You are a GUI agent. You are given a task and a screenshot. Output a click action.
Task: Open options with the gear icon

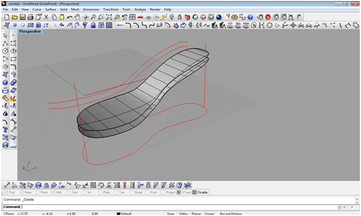click(x=235, y=17)
